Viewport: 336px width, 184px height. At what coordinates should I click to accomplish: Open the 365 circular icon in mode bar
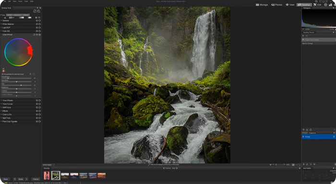(325, 5)
